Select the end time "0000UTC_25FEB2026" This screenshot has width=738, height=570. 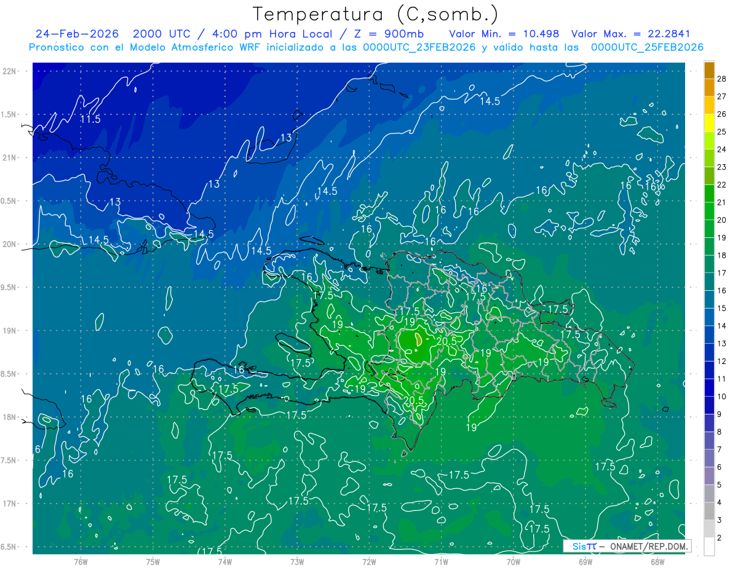tap(647, 47)
